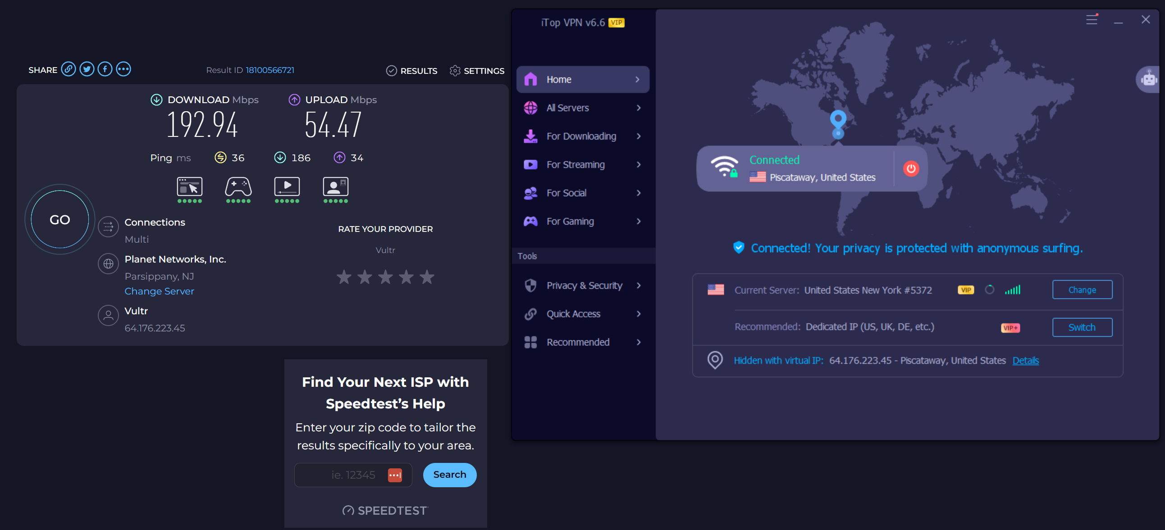Open Result ID 18100566721 link

(270, 70)
